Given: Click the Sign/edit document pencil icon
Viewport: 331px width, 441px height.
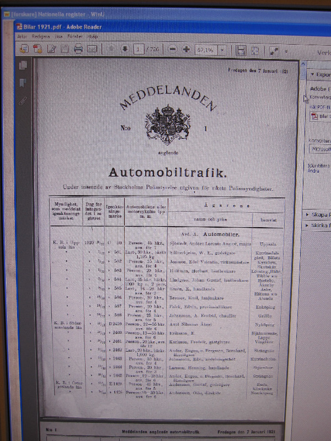Looking at the screenshot, I should pyautogui.click(x=51, y=49).
